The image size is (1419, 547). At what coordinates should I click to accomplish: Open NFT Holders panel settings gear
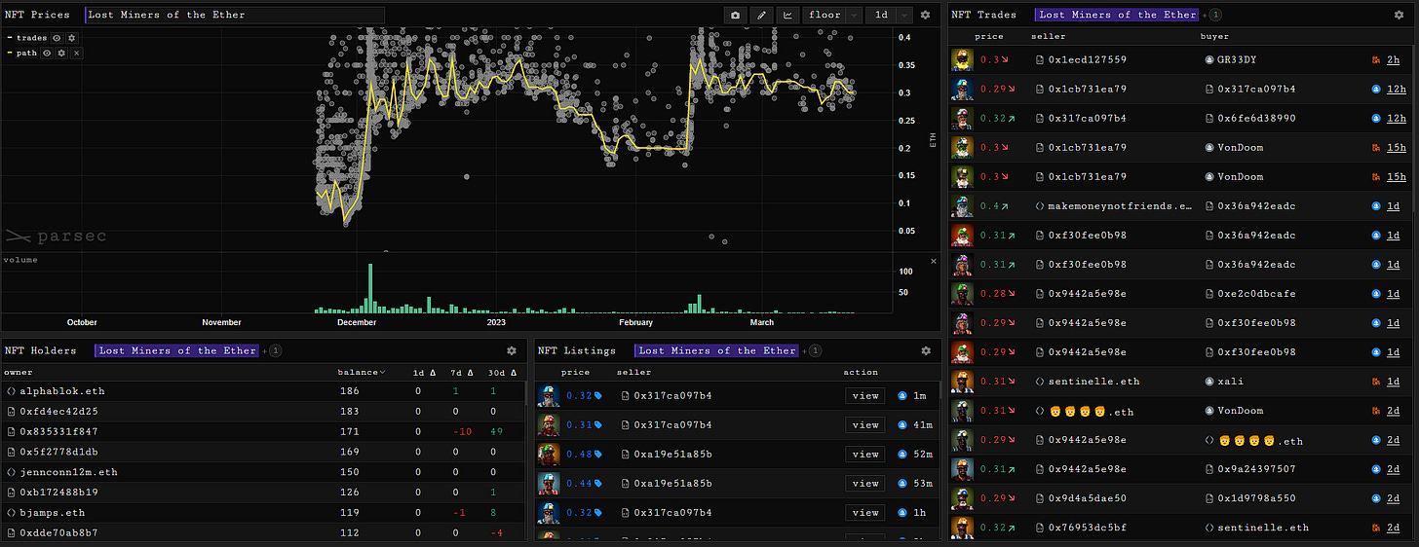click(x=511, y=350)
